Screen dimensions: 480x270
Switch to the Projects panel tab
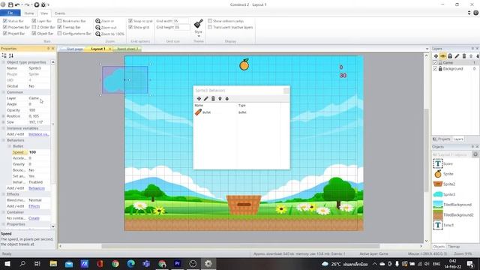tap(442, 139)
